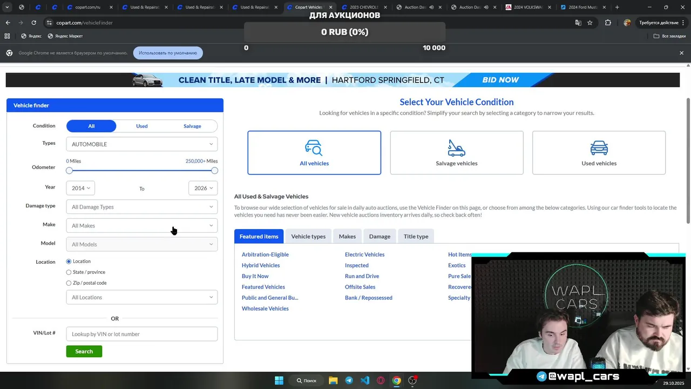Image resolution: width=691 pixels, height=389 pixels.
Task: Bookmark this page with the star icon
Action: (x=590, y=23)
